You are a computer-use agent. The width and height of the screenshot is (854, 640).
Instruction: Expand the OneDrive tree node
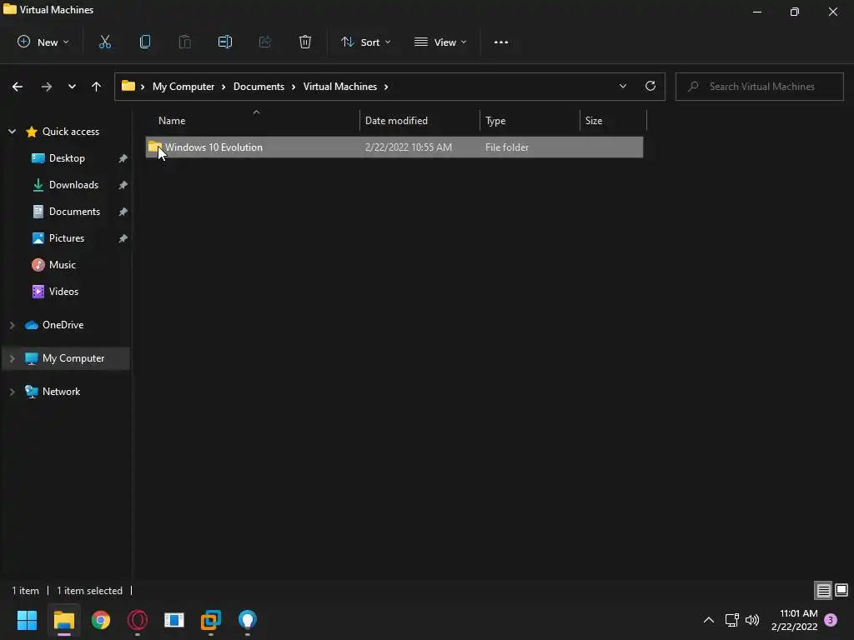click(x=12, y=325)
